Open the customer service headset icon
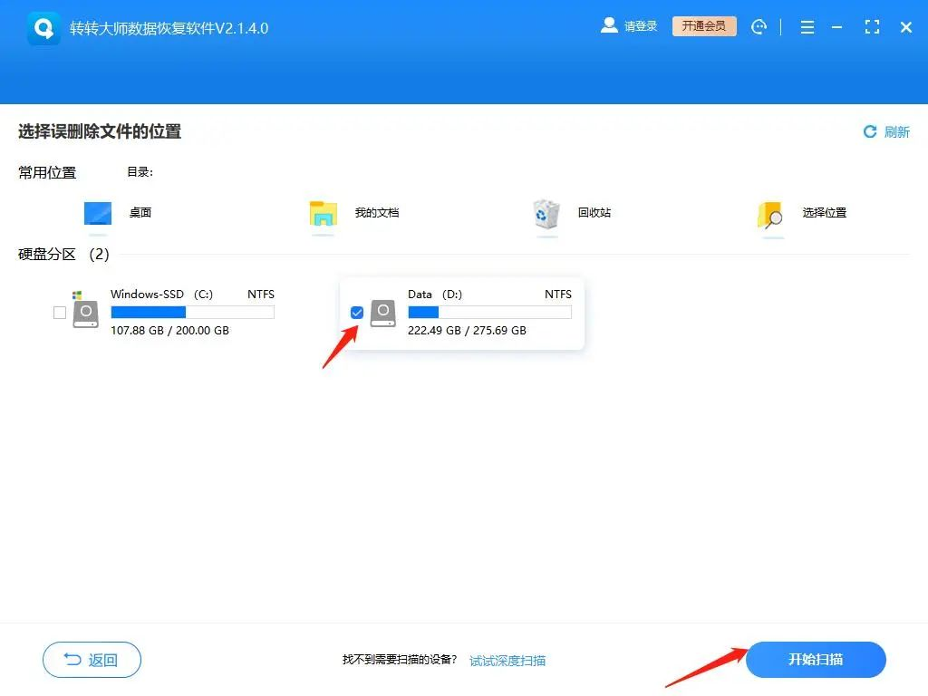The width and height of the screenshot is (928, 696). point(759,26)
